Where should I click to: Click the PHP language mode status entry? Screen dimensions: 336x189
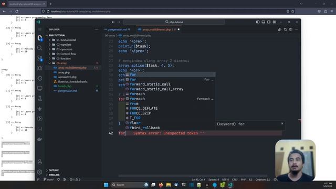(243, 180)
